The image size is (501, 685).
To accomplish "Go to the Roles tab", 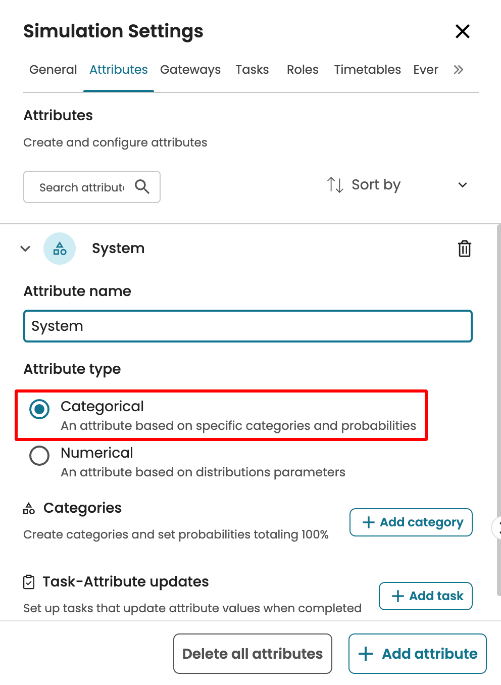I will [x=303, y=70].
